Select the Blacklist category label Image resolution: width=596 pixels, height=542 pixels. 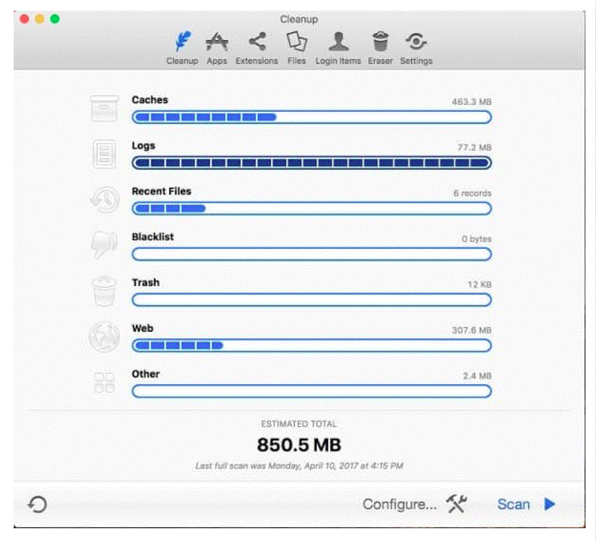tap(153, 237)
